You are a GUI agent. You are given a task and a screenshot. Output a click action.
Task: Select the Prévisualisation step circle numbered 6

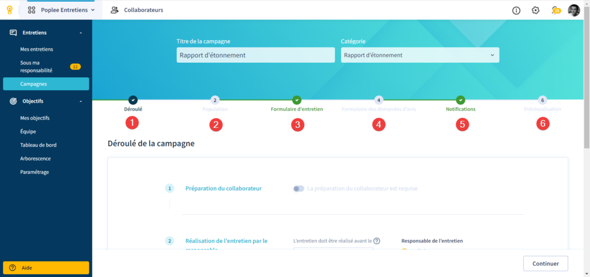pyautogui.click(x=543, y=100)
